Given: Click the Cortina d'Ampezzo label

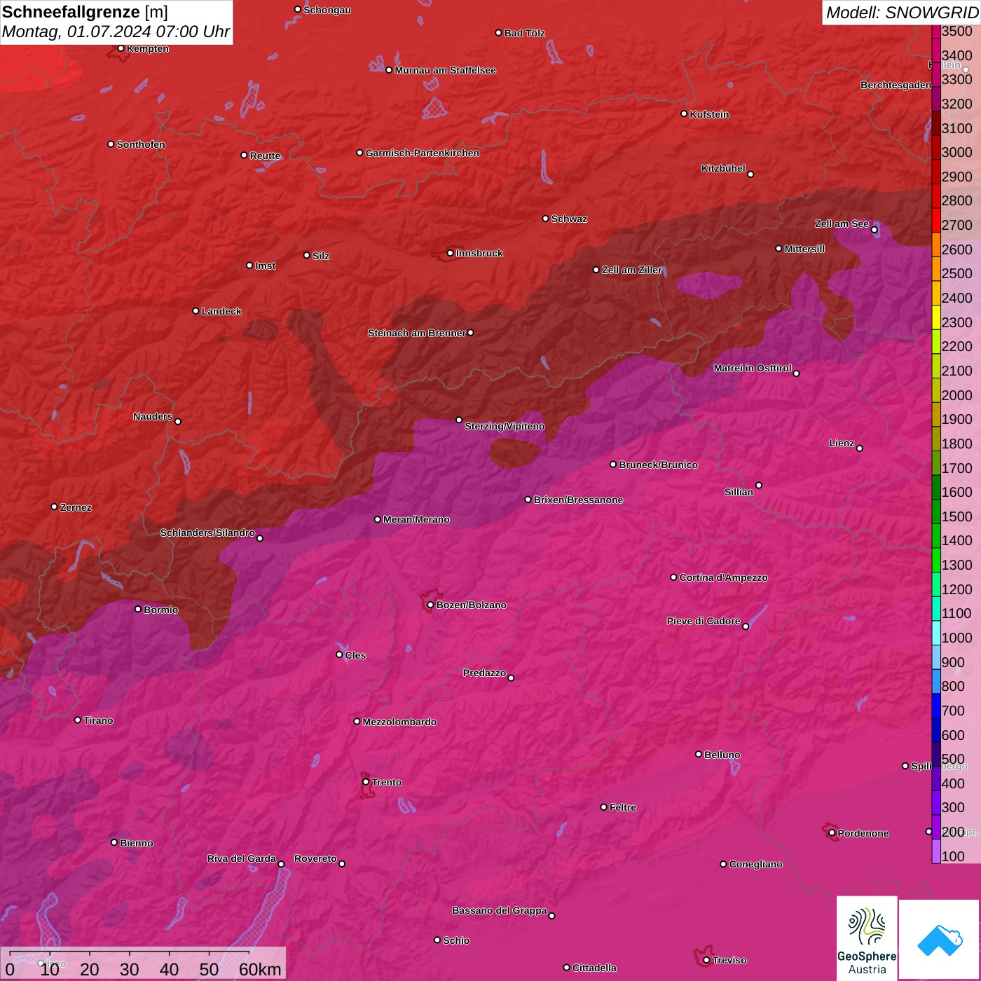Looking at the screenshot, I should click(x=723, y=577).
